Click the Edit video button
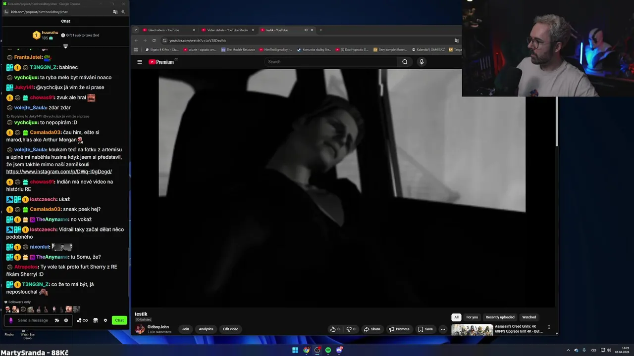 [230, 329]
